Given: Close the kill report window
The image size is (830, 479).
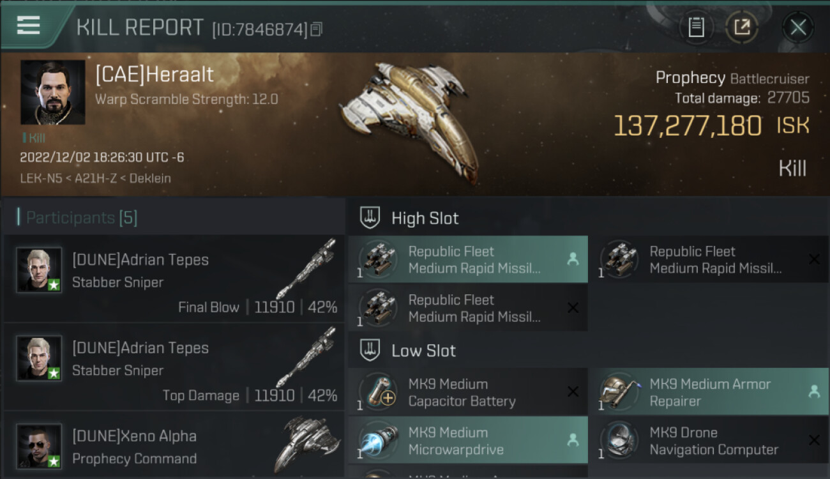Looking at the screenshot, I should point(798,27).
